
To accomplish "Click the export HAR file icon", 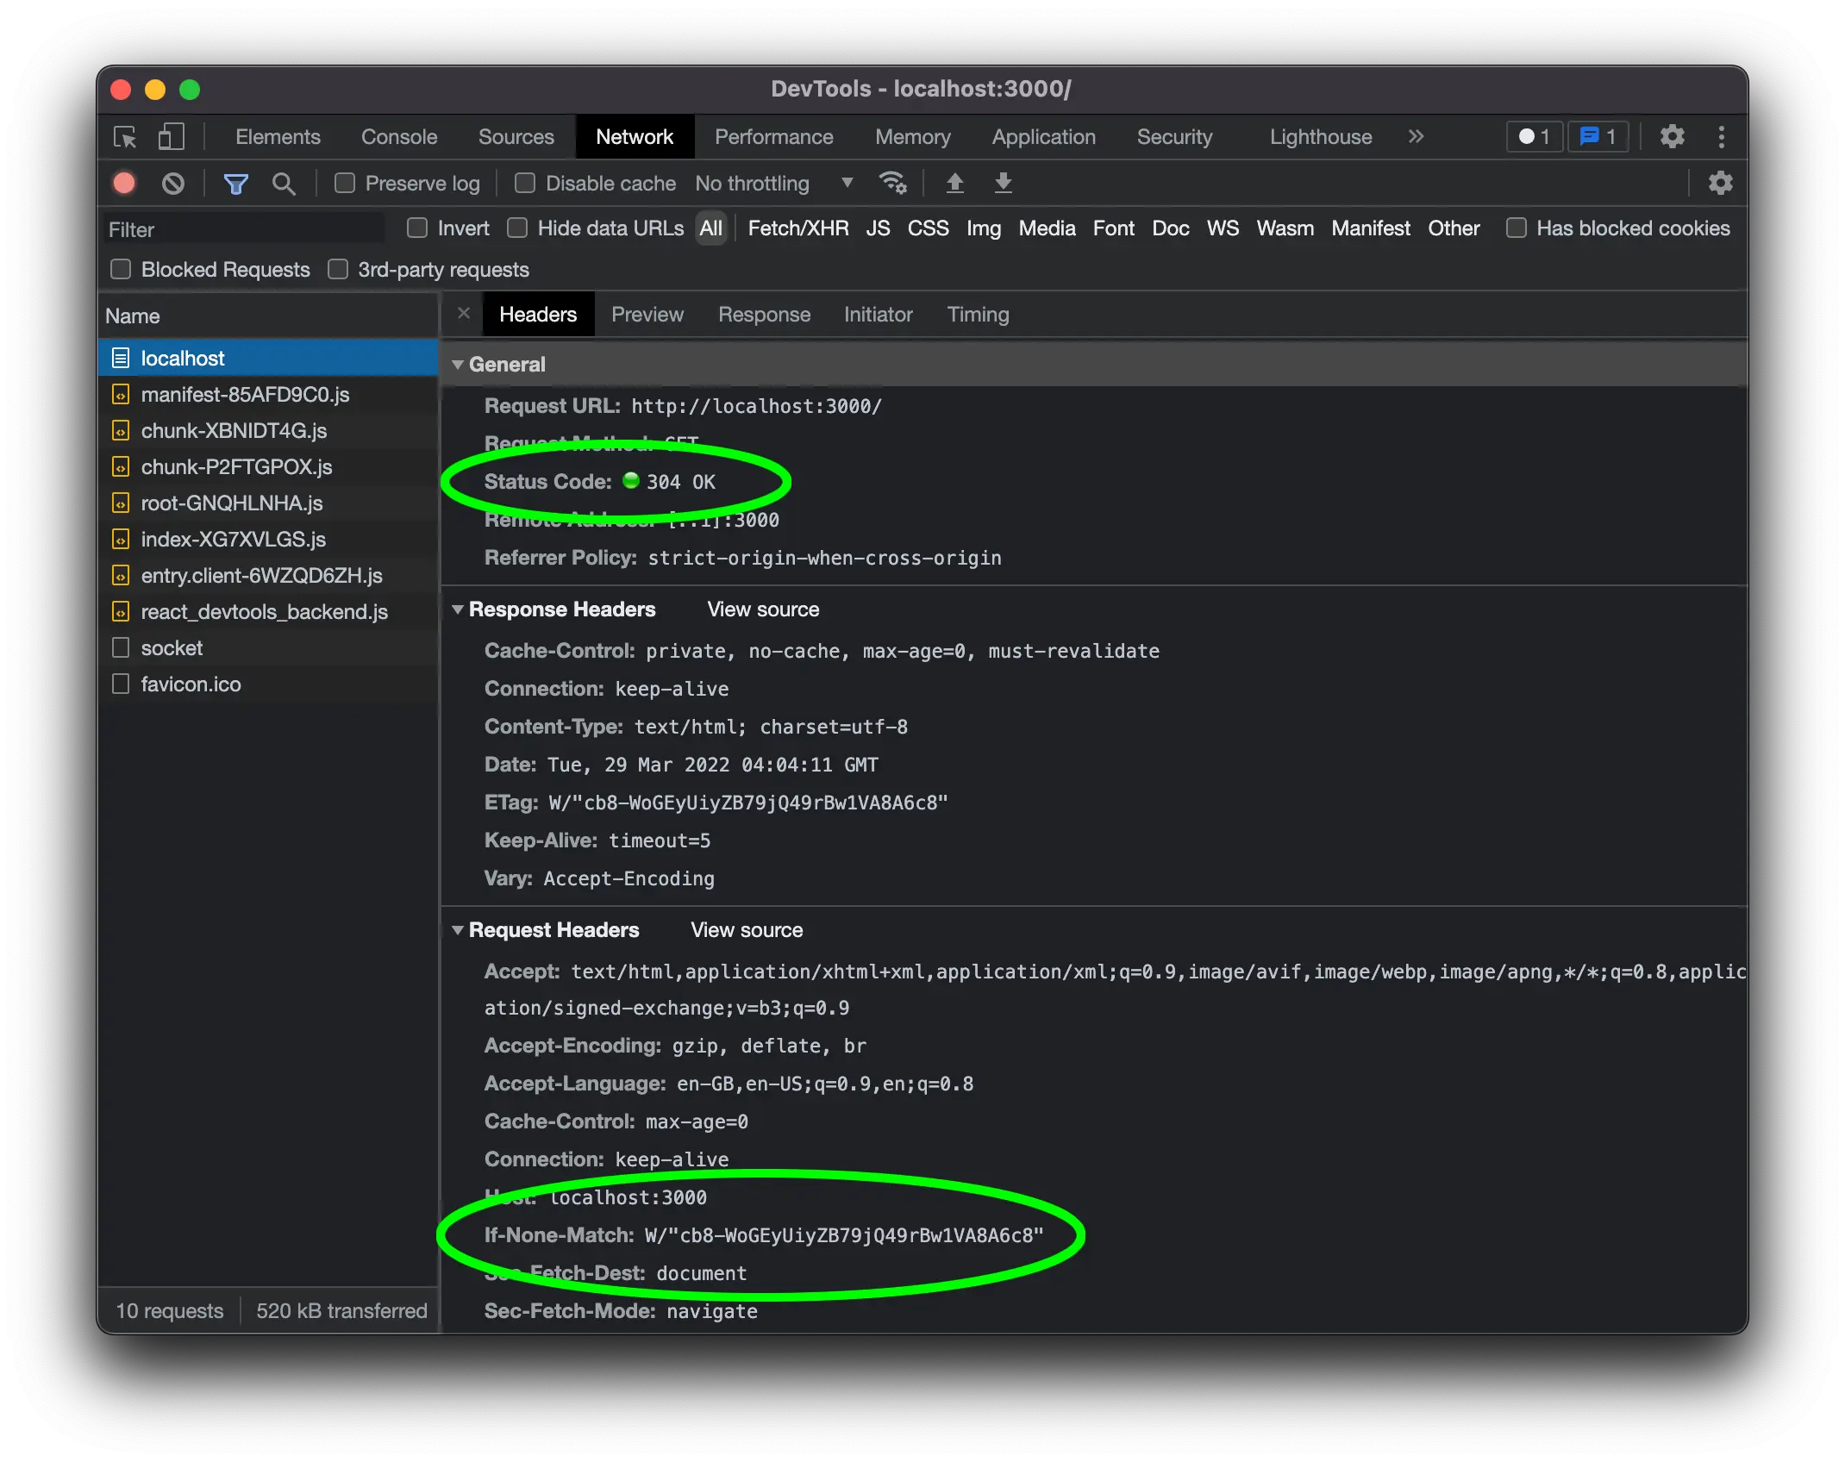I will point(1004,183).
